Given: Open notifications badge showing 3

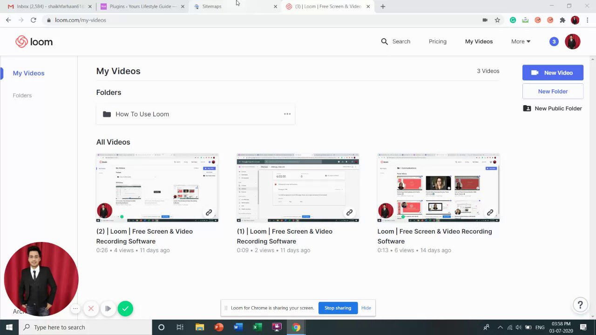Looking at the screenshot, I should coord(554,41).
